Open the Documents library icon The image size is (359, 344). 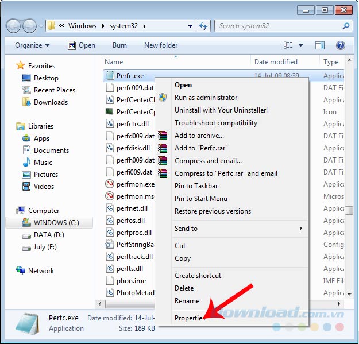tap(26, 150)
